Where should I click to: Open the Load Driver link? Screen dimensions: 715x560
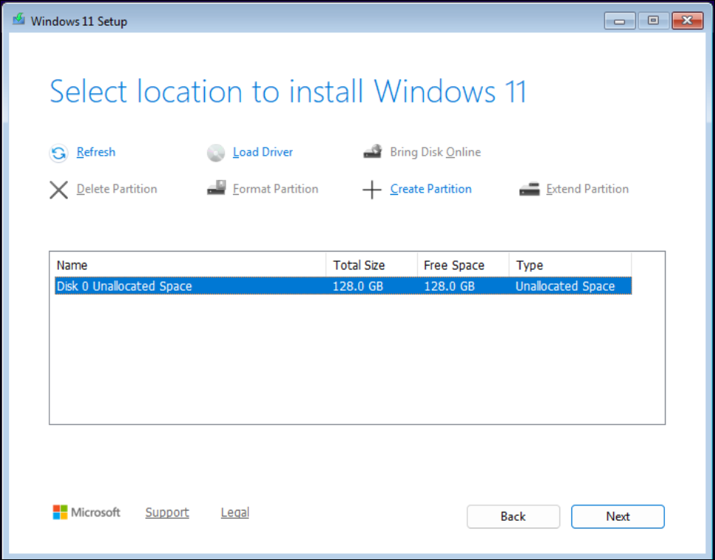click(x=262, y=152)
